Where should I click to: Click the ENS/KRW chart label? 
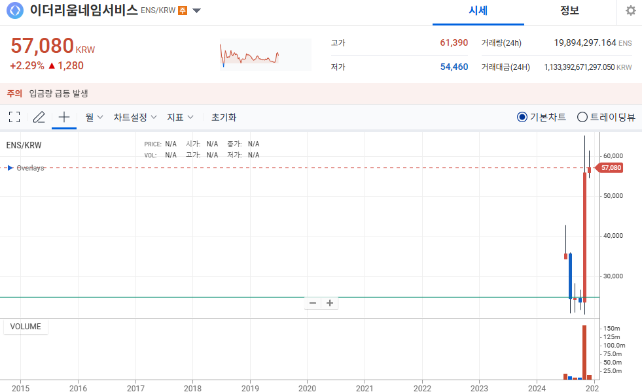(24, 145)
